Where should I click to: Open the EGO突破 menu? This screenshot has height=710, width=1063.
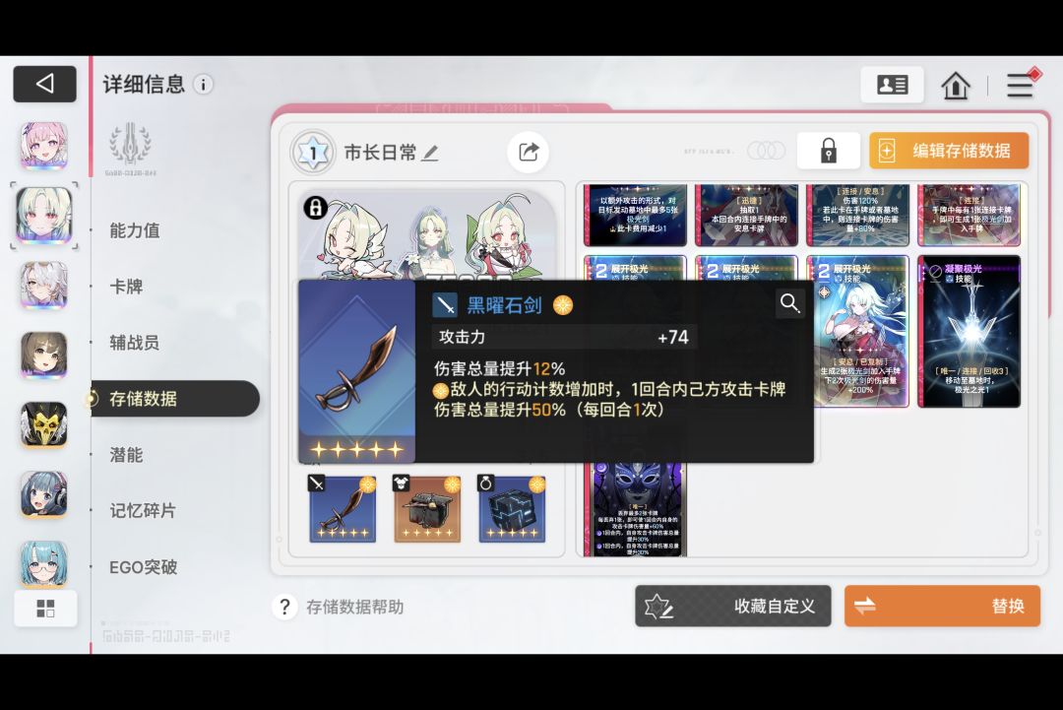tap(143, 567)
